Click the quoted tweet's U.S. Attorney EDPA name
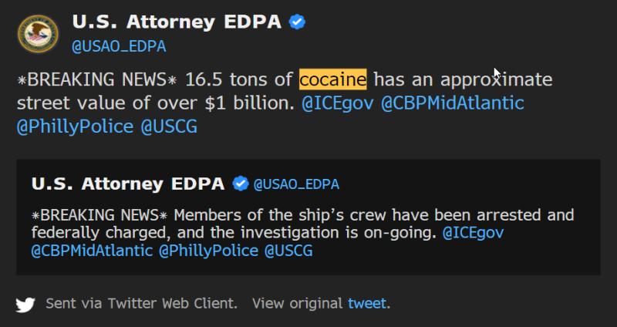The image size is (617, 327). pyautogui.click(x=128, y=184)
